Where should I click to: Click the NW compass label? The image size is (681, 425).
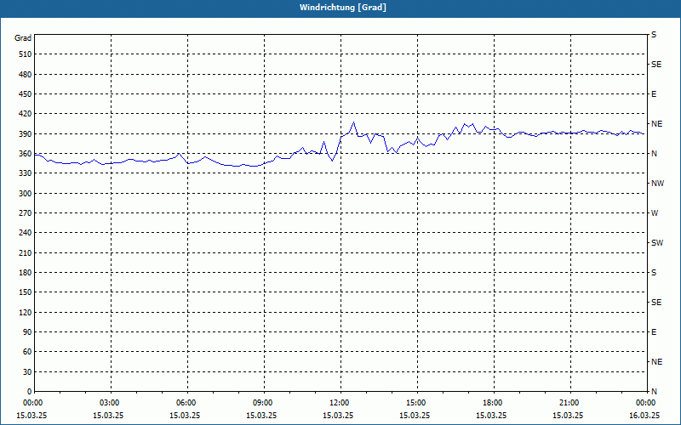click(x=657, y=184)
